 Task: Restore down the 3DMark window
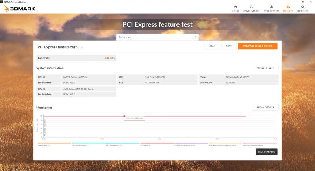(x=303, y=2)
